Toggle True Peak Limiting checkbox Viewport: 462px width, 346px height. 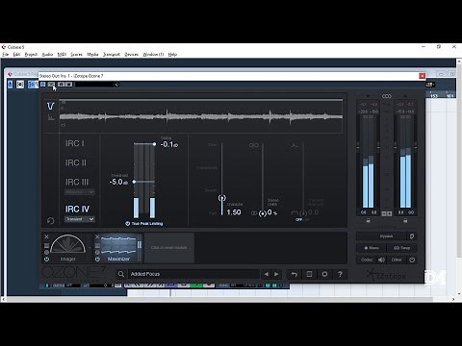[127, 224]
